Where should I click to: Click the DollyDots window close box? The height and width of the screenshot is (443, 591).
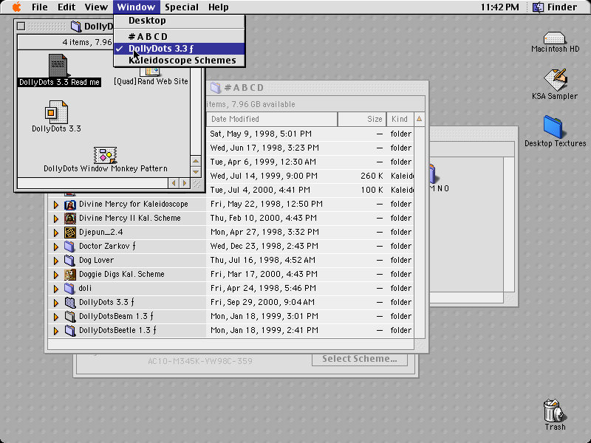pos(21,26)
